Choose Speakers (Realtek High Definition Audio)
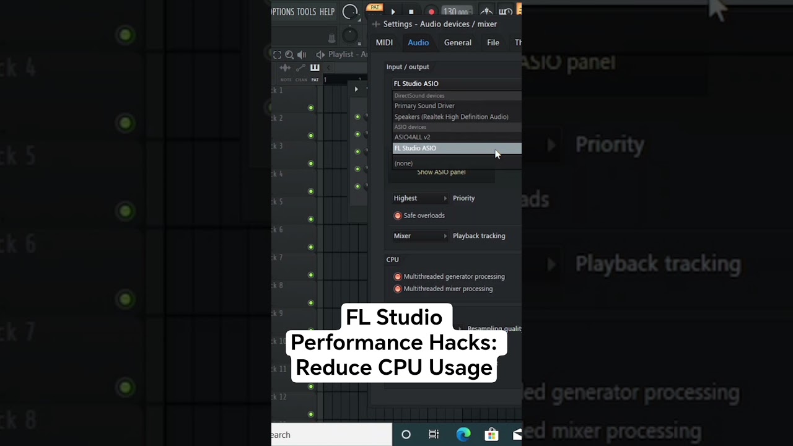This screenshot has width=793, height=446. pos(457,117)
